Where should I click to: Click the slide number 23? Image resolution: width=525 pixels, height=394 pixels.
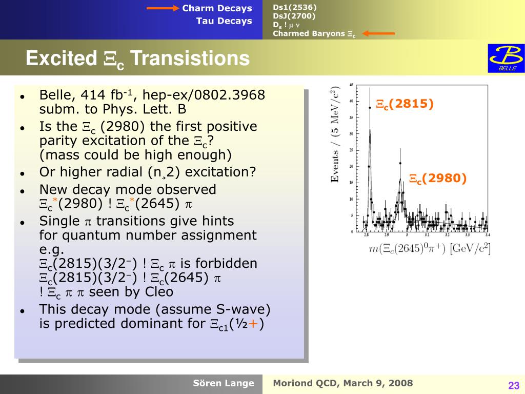pos(514,385)
